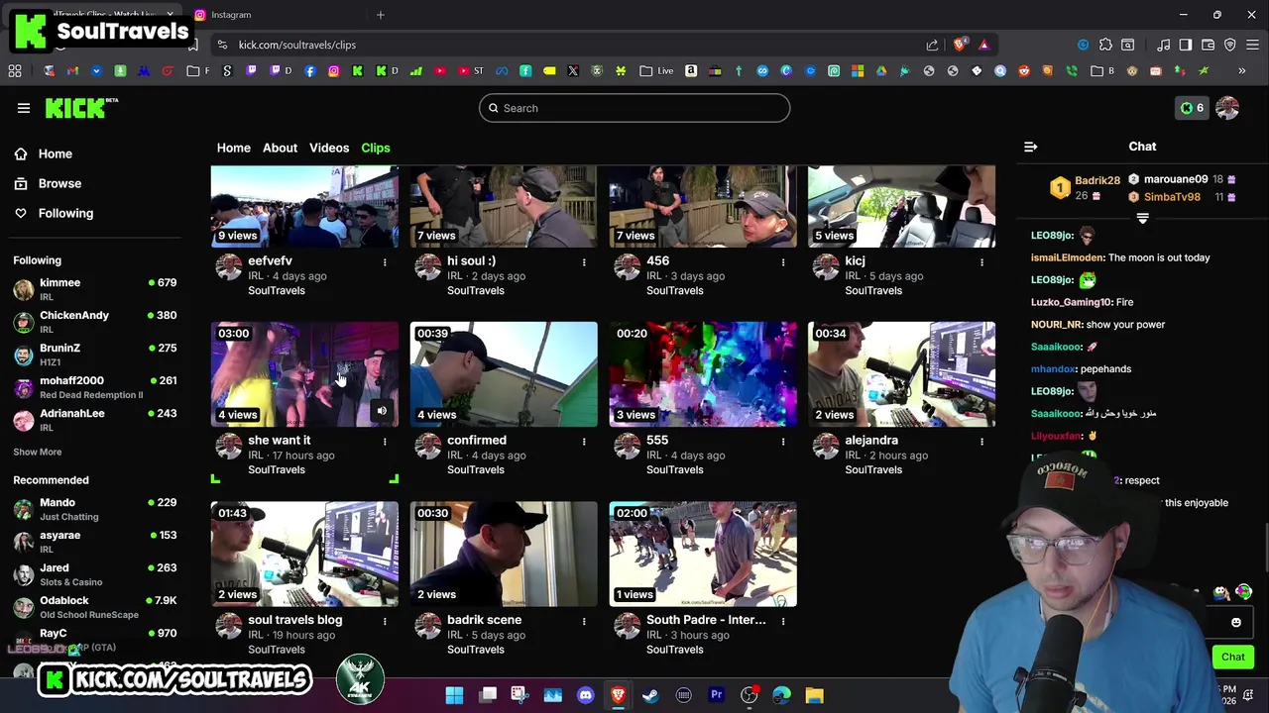Click the new tab plus button

pos(381,15)
